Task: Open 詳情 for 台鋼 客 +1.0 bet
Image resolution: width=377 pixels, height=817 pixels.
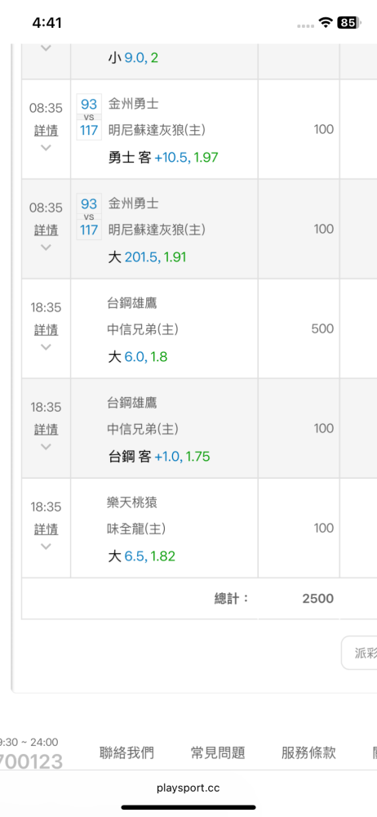Action: (x=46, y=430)
